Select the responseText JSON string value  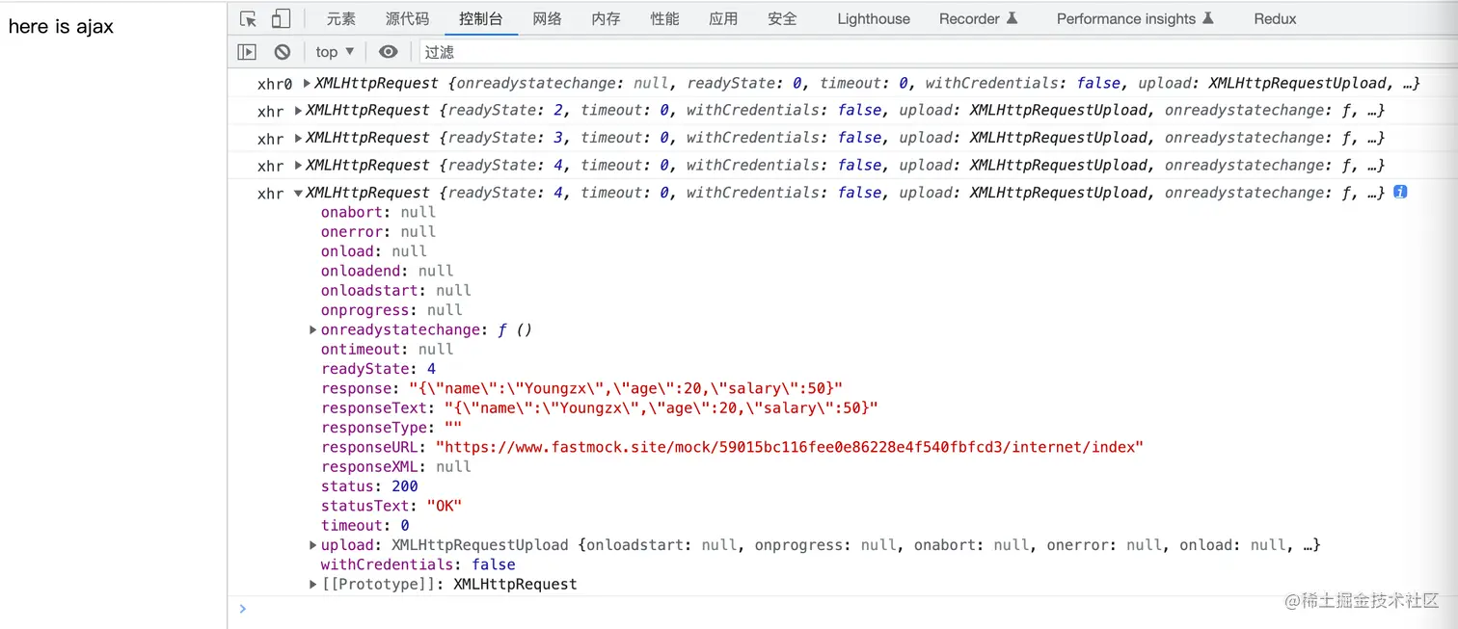click(661, 408)
